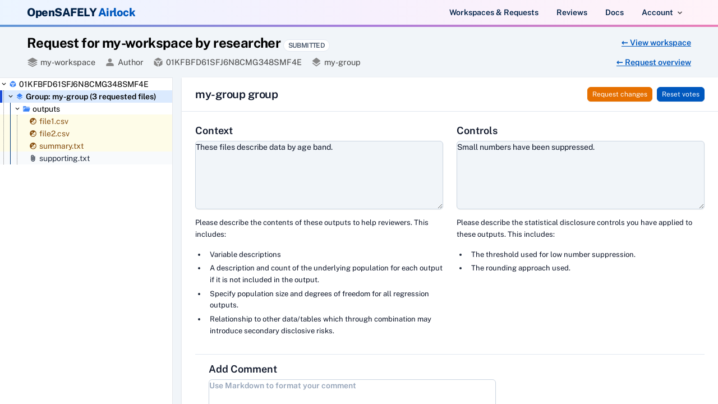Open the Docs menu item

[614, 12]
